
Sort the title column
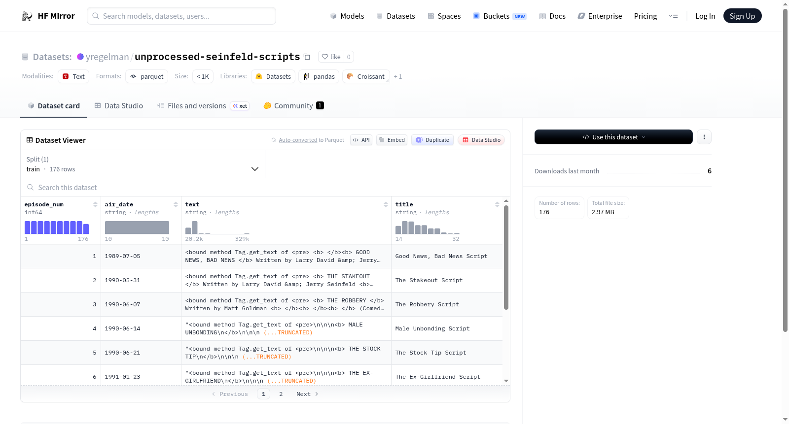coord(497,204)
